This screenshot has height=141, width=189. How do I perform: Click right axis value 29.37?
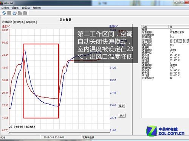(113, 80)
